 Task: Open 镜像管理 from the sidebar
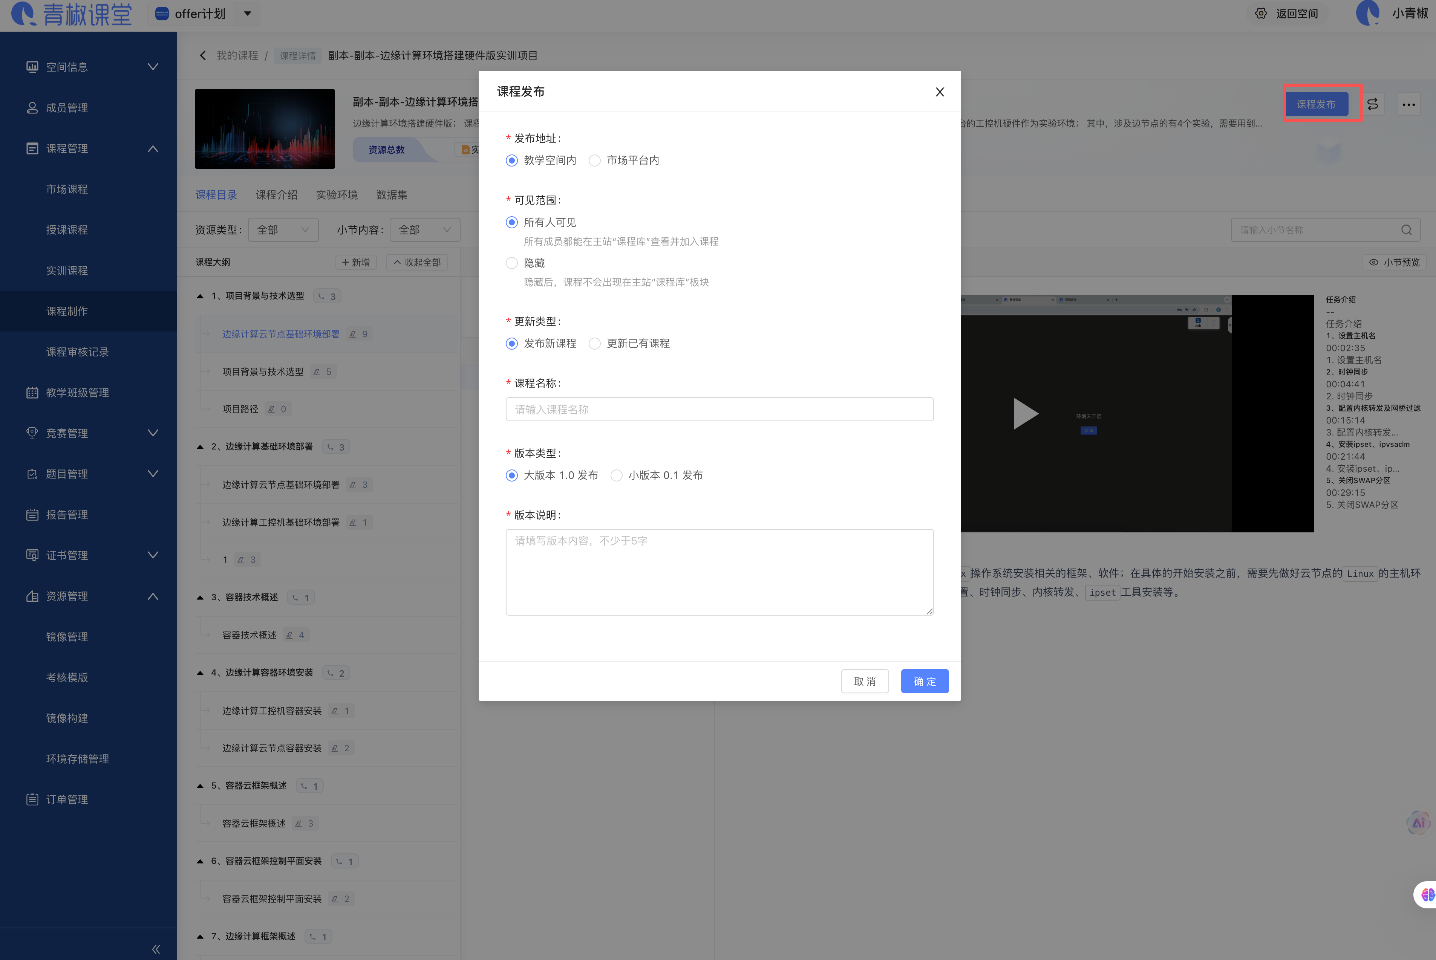pyautogui.click(x=67, y=636)
